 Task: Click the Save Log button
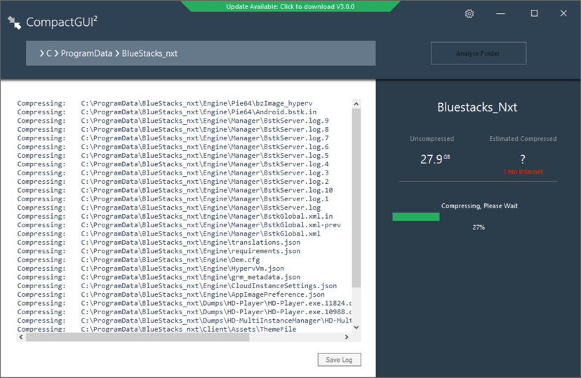pyautogui.click(x=339, y=360)
